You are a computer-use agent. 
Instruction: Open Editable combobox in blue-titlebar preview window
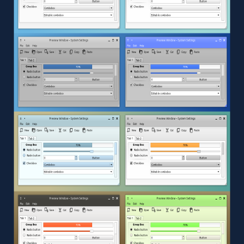click(185, 93)
